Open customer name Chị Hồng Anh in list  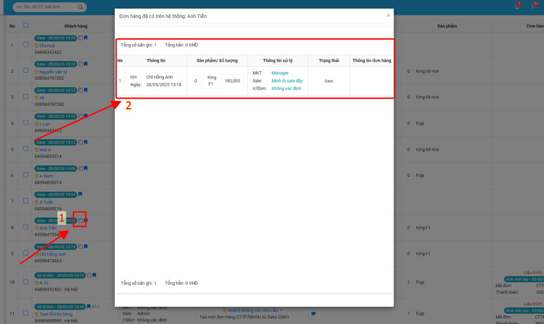tap(53, 254)
